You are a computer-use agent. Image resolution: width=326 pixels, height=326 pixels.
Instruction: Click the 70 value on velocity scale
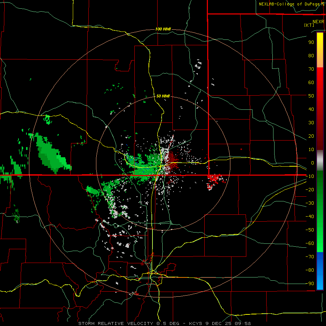point(311,69)
